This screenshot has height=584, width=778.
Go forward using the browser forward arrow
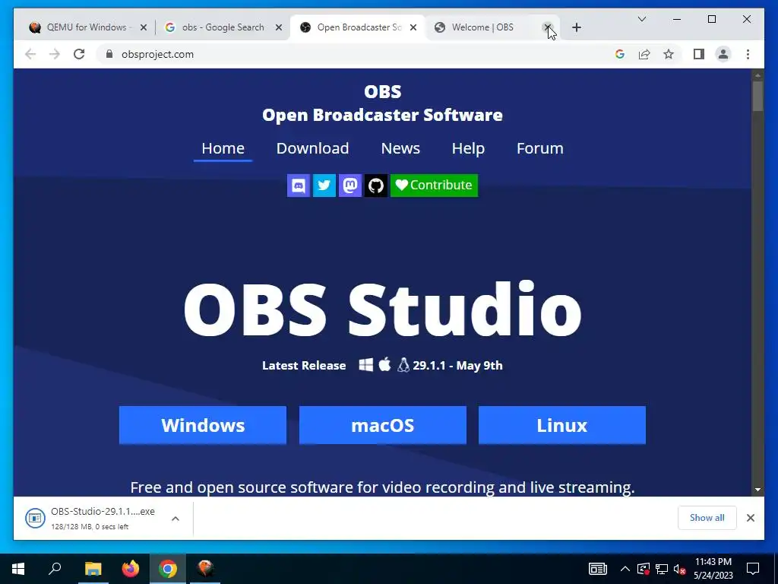(x=55, y=54)
